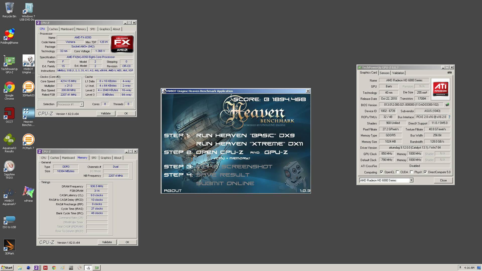The height and width of the screenshot is (271, 482).
Task: Click bus interface question mark in GPU-Z
Action: [449, 117]
